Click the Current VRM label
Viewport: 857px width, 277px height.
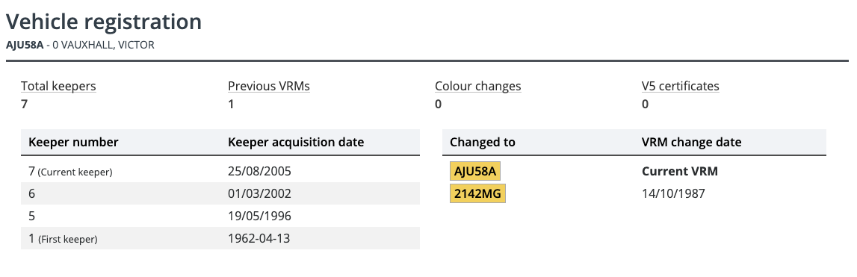coord(680,172)
